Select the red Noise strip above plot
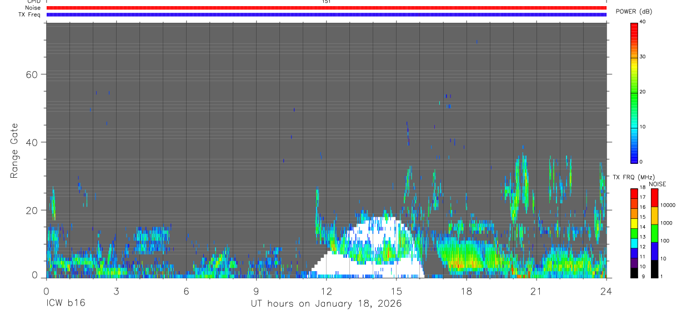Screen dimensions: 682x315 click(x=327, y=8)
